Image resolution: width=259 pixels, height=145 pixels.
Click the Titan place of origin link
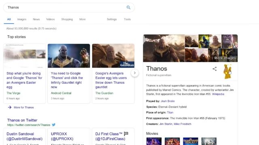[170, 112]
